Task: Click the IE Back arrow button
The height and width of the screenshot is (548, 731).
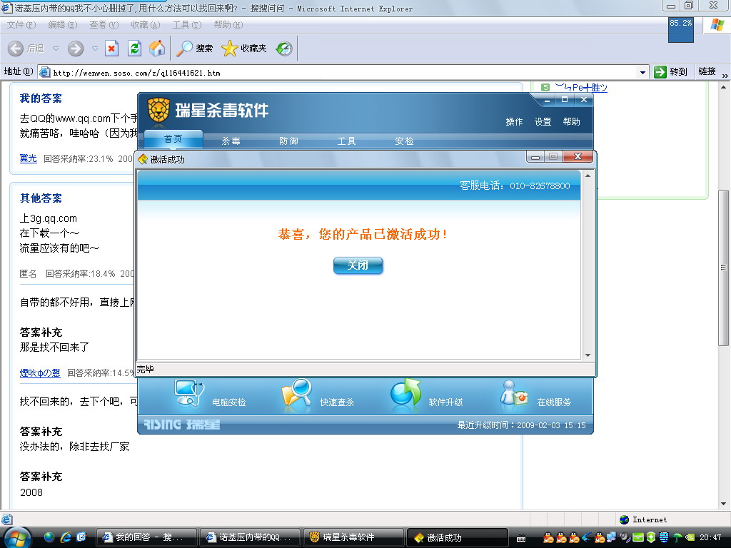Action: 16,49
